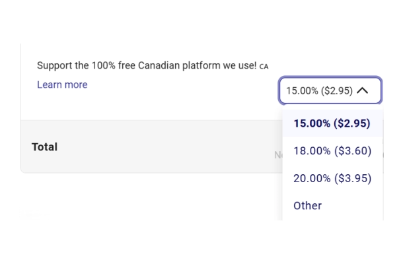
Task: Follow the purple Learn more hyperlink
Action: click(62, 84)
